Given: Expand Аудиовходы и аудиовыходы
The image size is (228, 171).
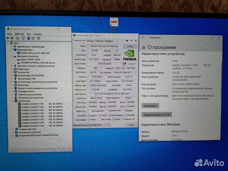Looking at the screenshot, I should coord(11,47).
